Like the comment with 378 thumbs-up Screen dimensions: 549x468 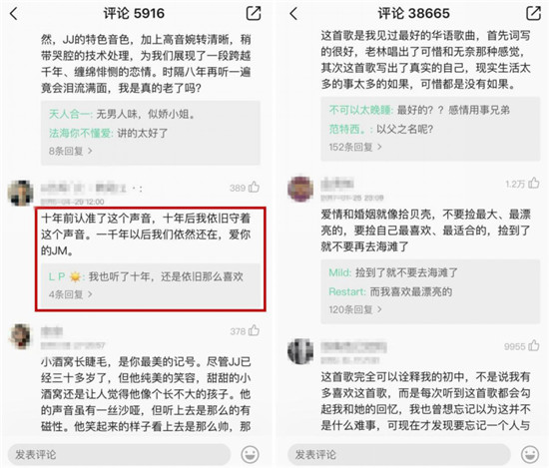point(254,330)
